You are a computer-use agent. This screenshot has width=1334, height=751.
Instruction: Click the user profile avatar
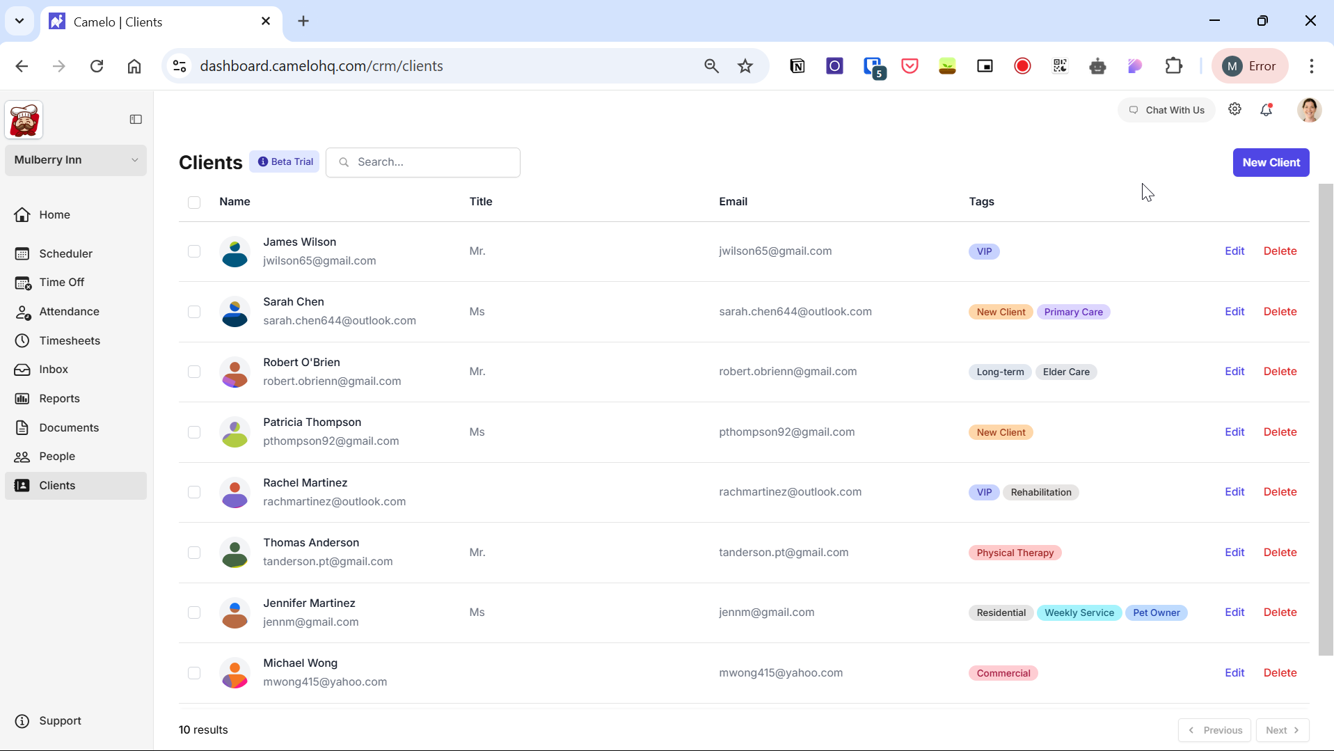point(1309,110)
